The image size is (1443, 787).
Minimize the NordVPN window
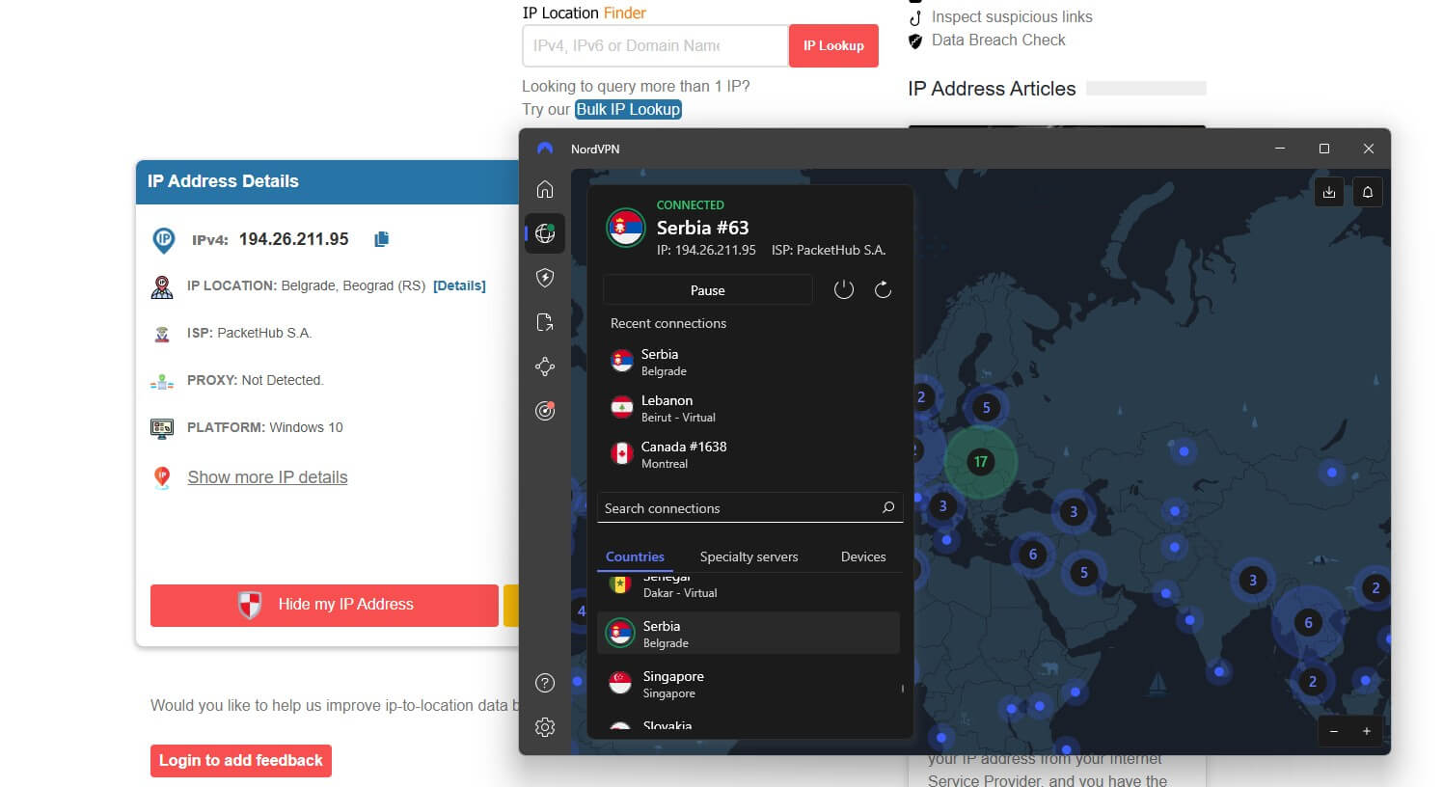1280,149
